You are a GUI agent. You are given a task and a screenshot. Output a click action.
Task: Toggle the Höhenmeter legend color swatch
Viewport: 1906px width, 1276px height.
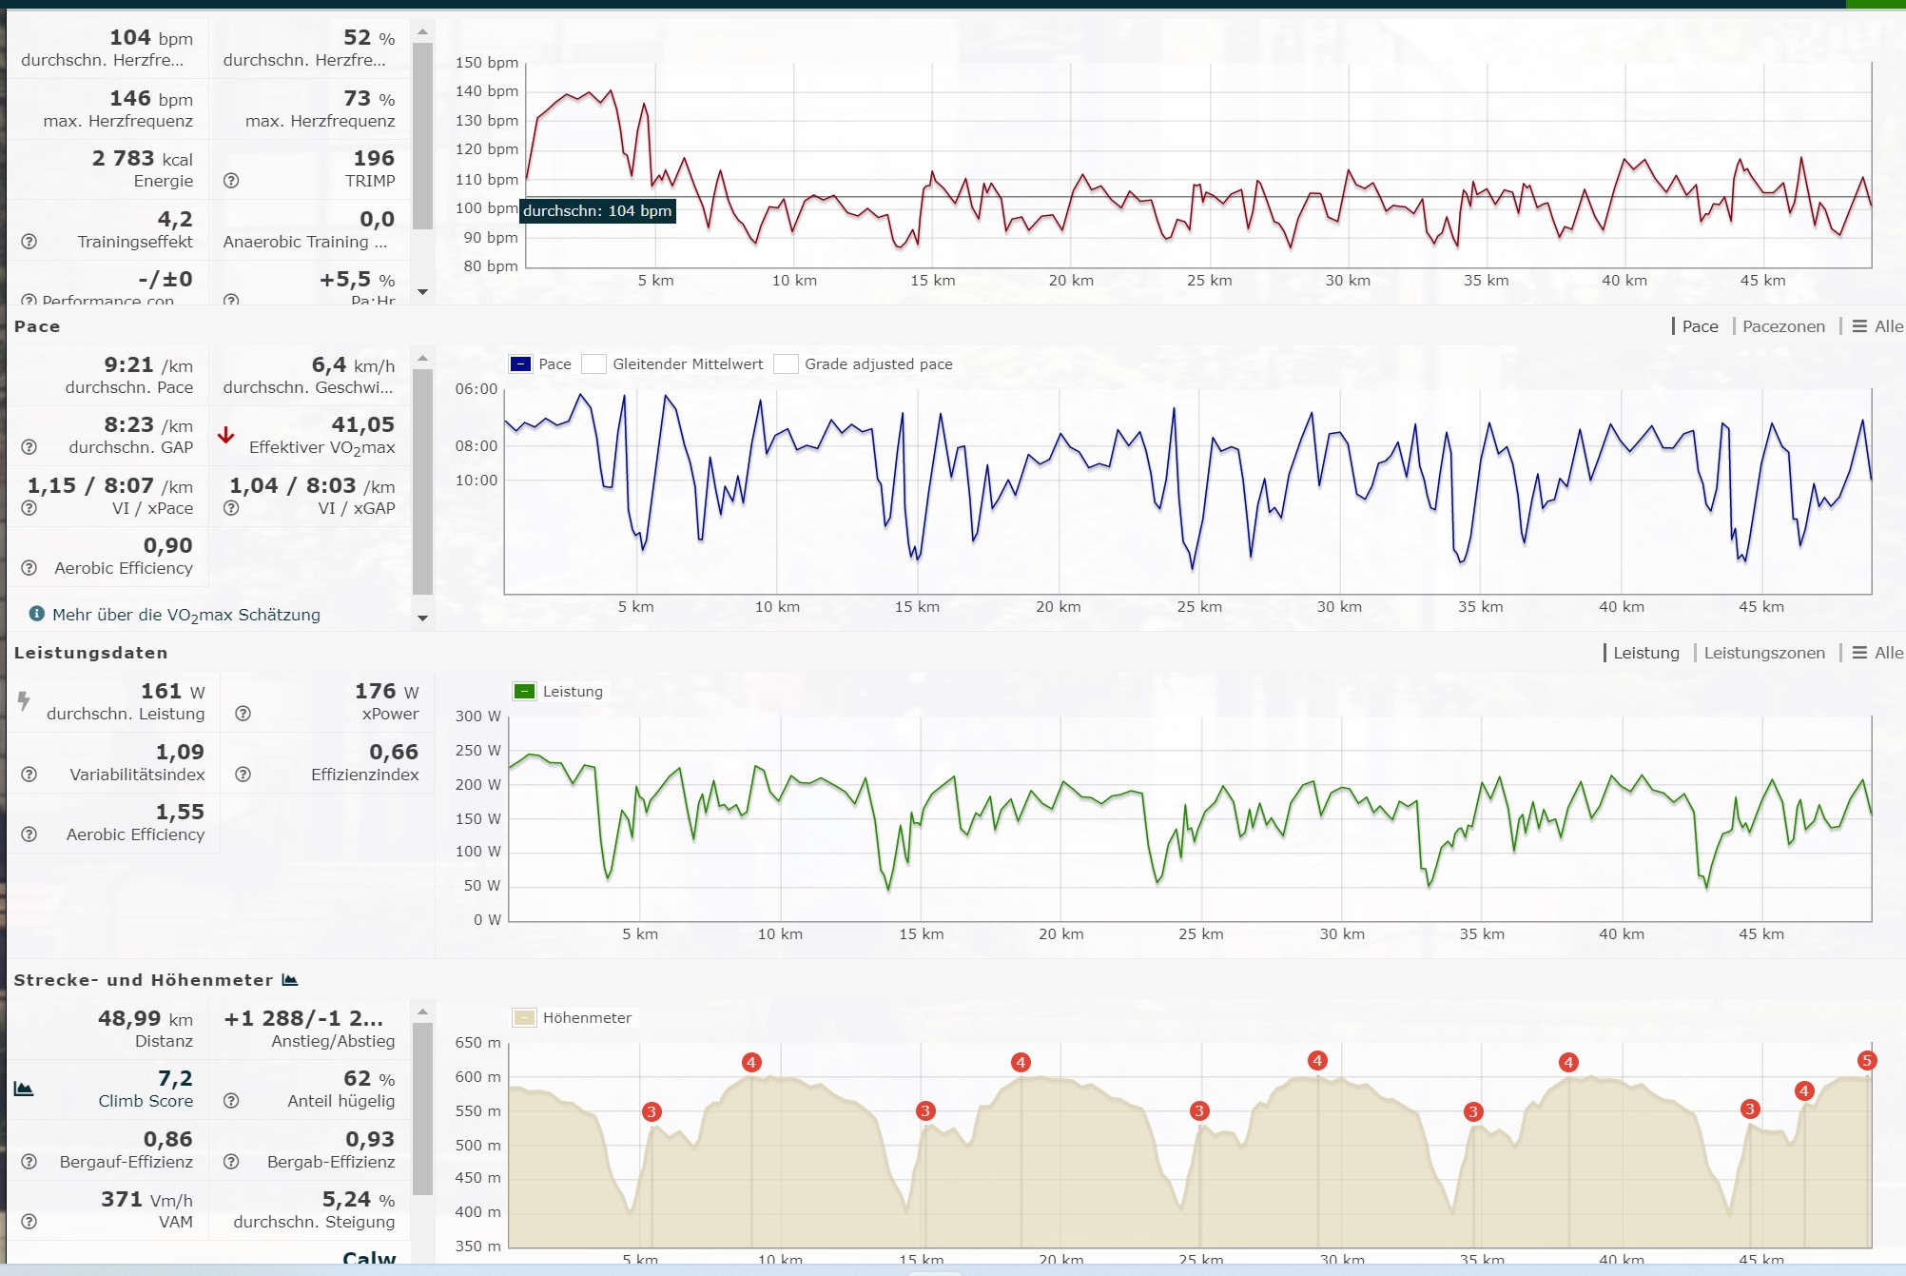point(524,1018)
